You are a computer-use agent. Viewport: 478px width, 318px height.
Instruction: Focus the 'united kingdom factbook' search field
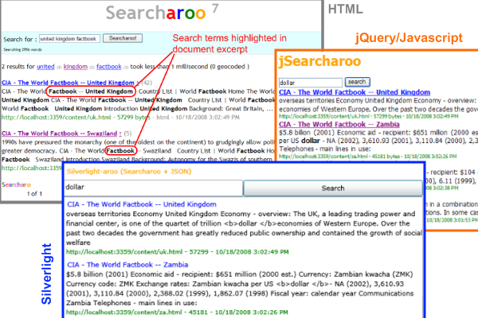pyautogui.click(x=69, y=39)
